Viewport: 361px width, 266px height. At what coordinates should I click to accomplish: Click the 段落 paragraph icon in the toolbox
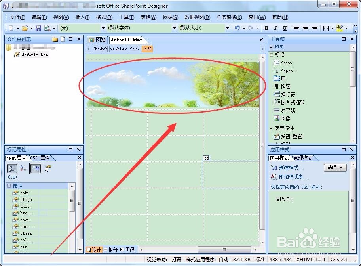(x=277, y=86)
